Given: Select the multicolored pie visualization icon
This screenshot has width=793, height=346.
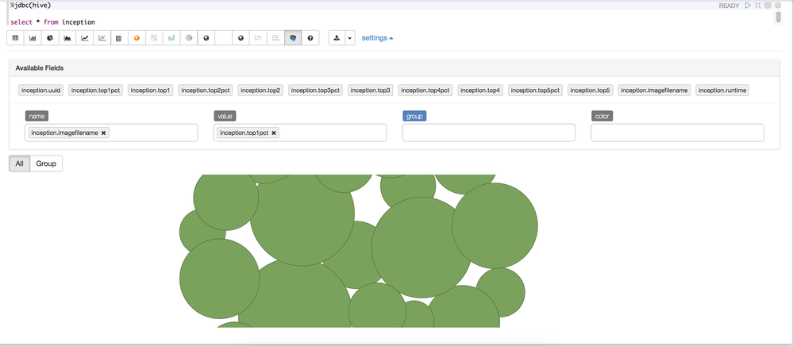Looking at the screenshot, I should (189, 38).
